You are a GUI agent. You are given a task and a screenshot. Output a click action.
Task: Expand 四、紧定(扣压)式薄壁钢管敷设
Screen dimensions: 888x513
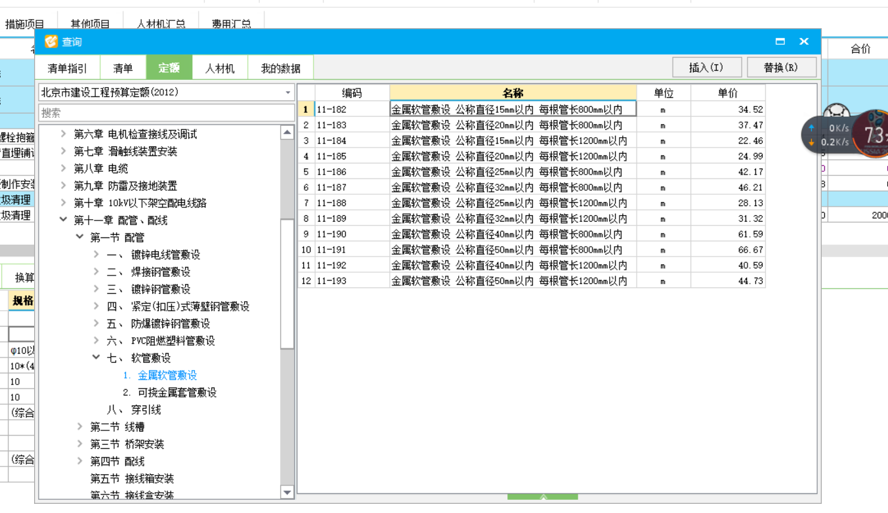tap(96, 306)
